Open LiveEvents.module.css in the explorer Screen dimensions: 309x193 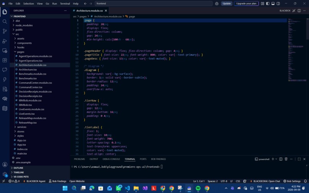31,109
